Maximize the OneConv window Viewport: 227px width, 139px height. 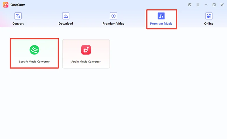click(x=214, y=5)
